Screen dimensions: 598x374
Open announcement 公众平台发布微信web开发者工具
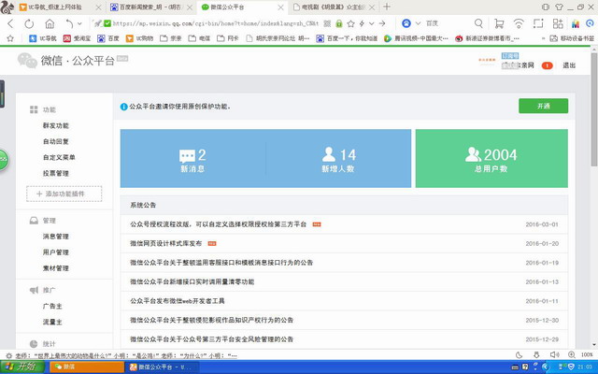point(178,301)
